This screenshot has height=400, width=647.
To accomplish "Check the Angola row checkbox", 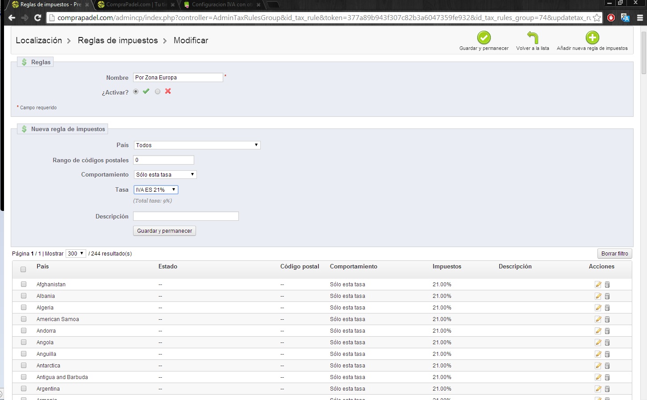I will pos(24,342).
